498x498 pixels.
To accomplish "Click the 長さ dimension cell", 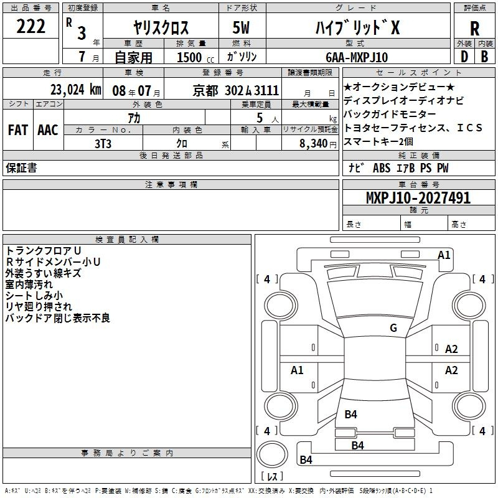I will point(371,224).
